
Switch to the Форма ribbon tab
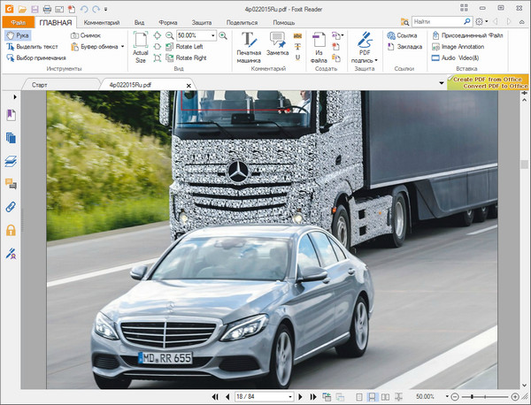pos(168,23)
